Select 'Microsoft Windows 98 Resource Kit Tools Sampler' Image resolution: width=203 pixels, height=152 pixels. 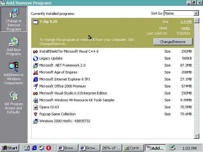coord(112,100)
